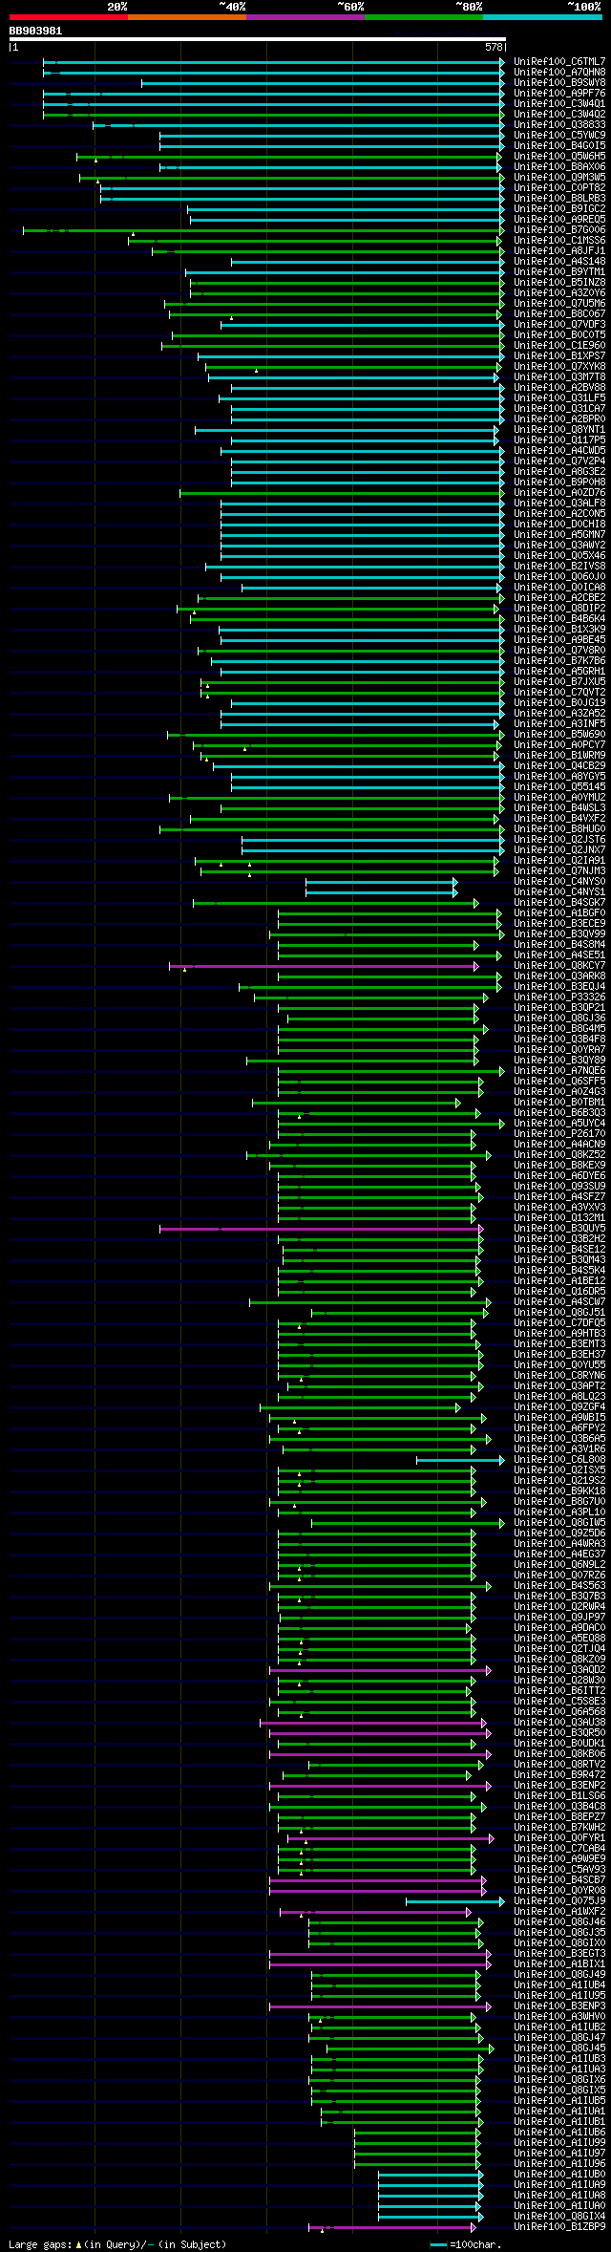Click the green ~80% identity legend segment
The image size is (611, 2252).
click(423, 17)
